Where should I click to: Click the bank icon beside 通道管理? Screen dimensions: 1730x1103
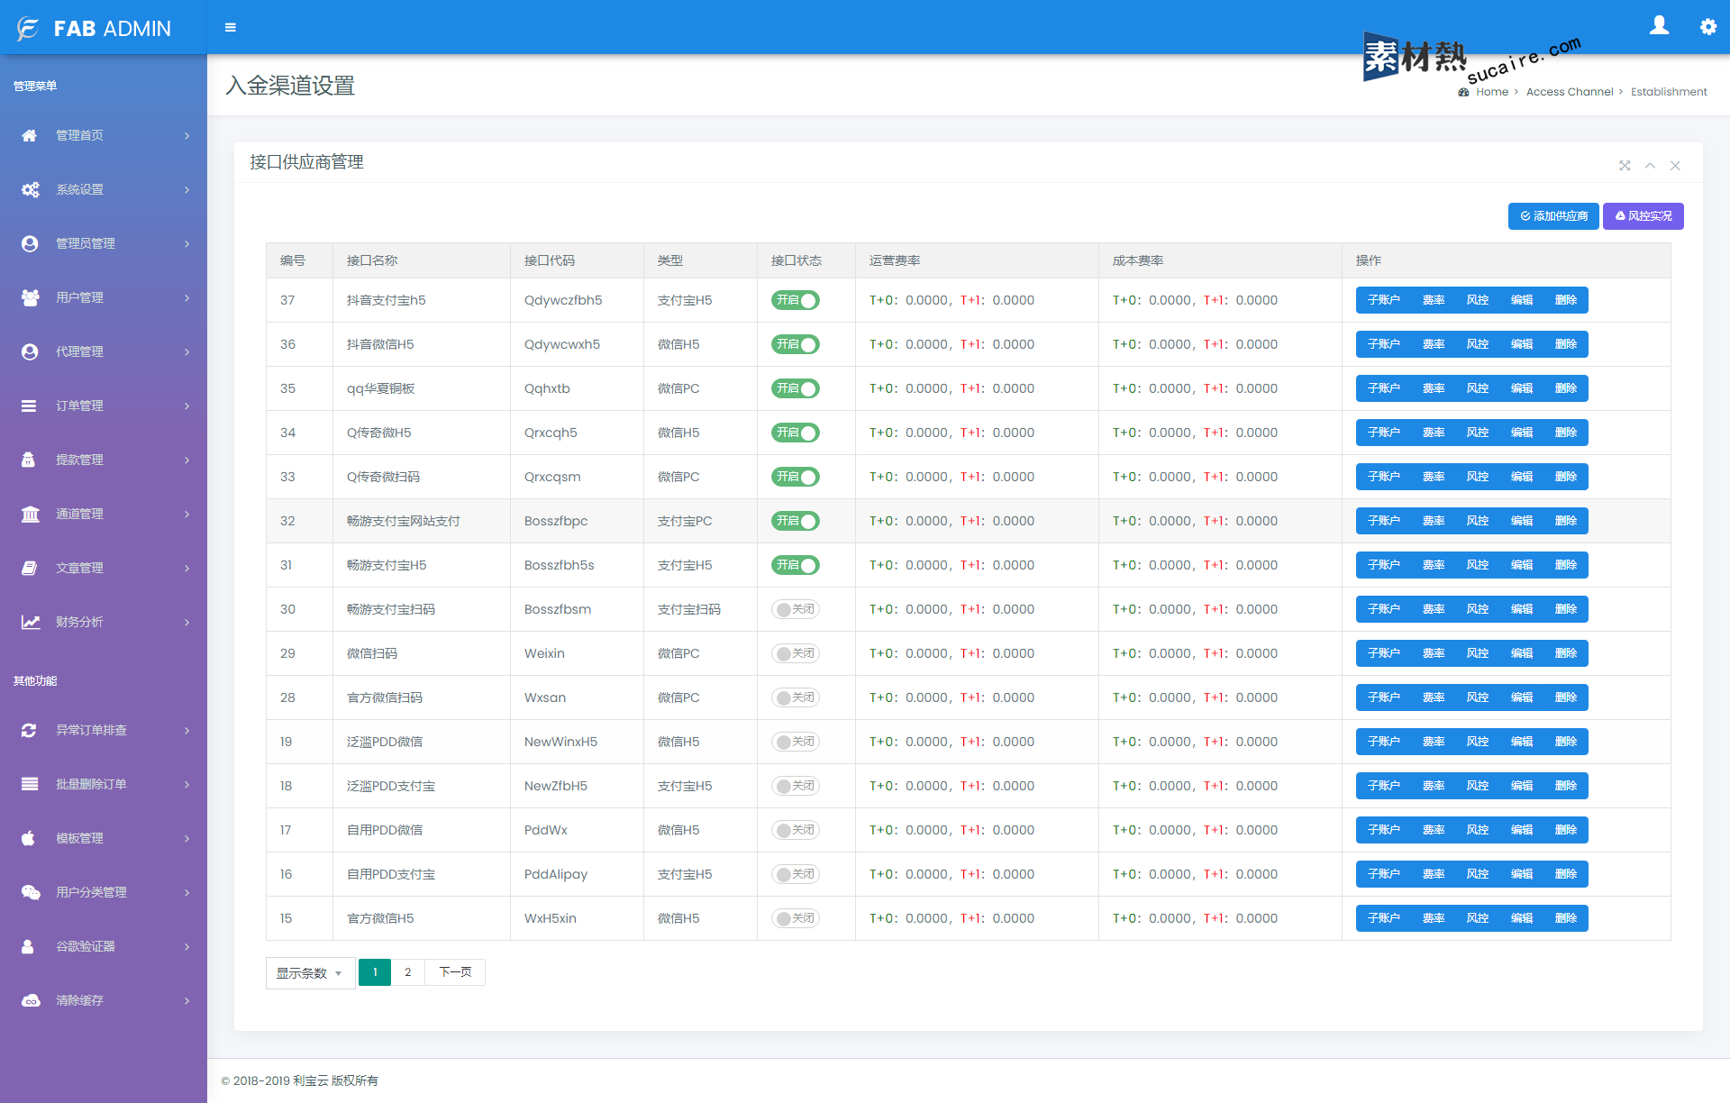tap(30, 514)
